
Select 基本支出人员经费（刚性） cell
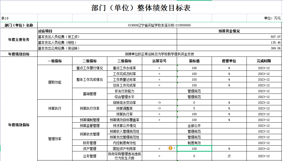(107, 43)
